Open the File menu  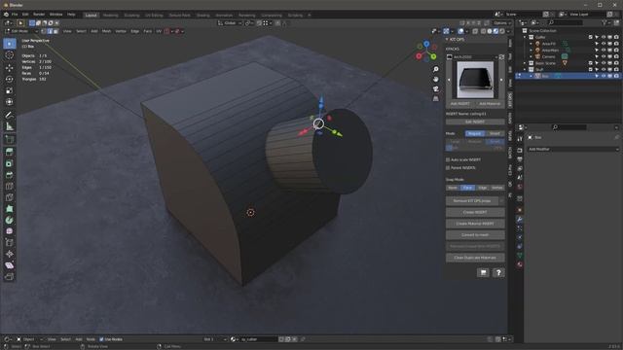click(15, 15)
